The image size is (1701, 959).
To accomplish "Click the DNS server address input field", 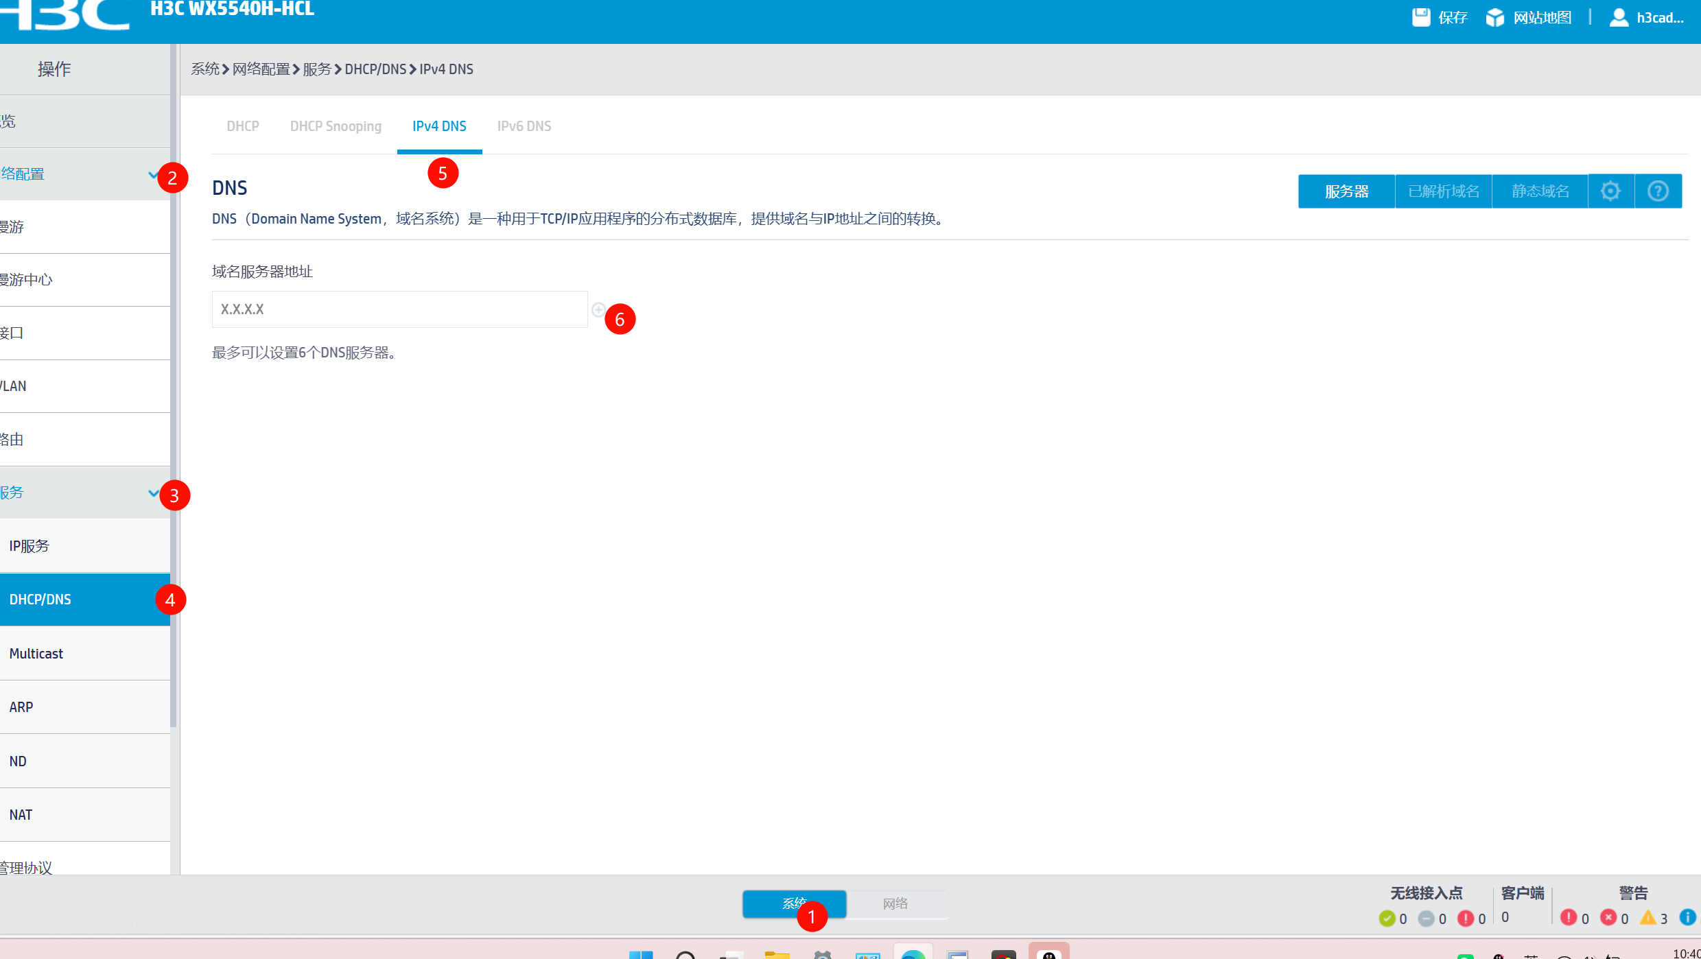I will pos(399,309).
